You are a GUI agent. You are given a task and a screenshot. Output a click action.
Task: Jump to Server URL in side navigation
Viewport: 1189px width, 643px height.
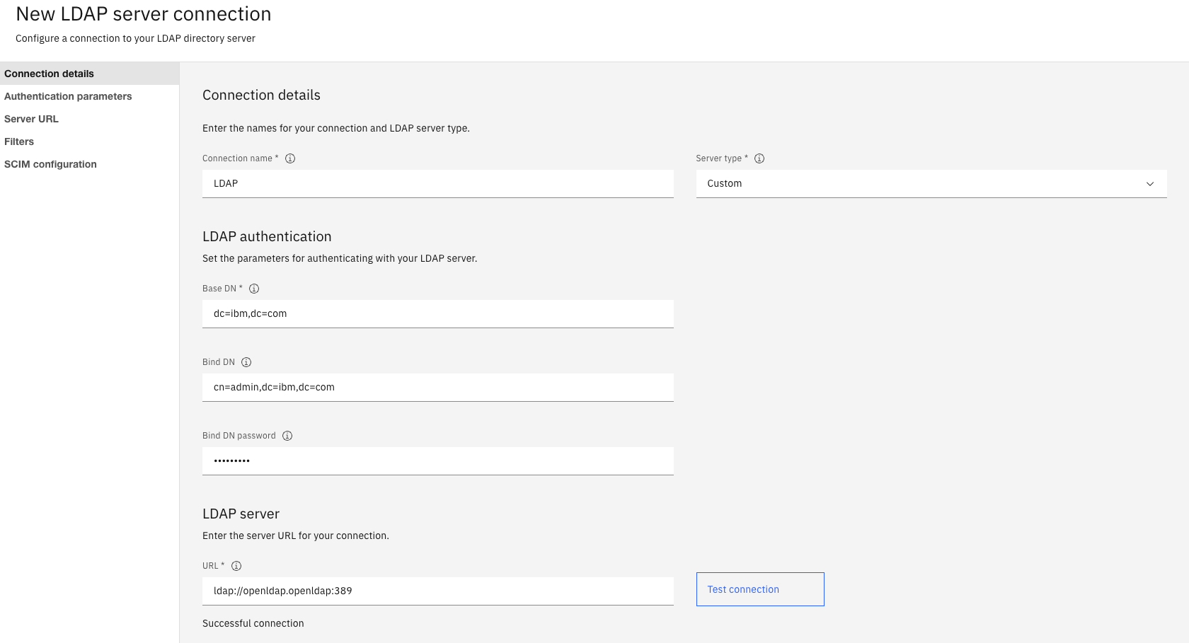click(x=32, y=119)
